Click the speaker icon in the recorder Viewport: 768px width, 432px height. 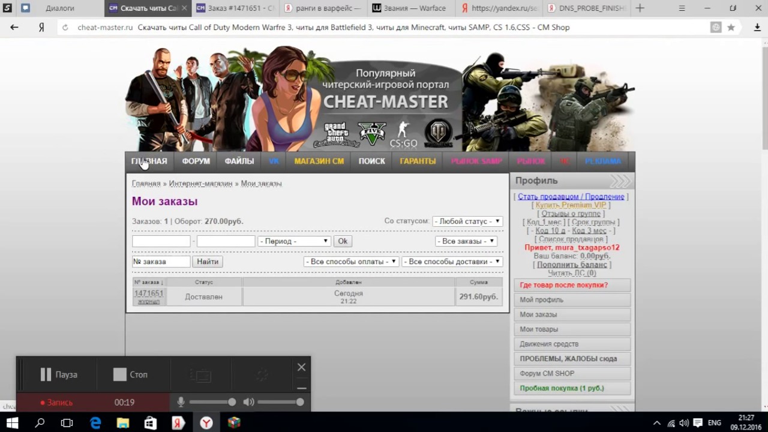(x=248, y=402)
